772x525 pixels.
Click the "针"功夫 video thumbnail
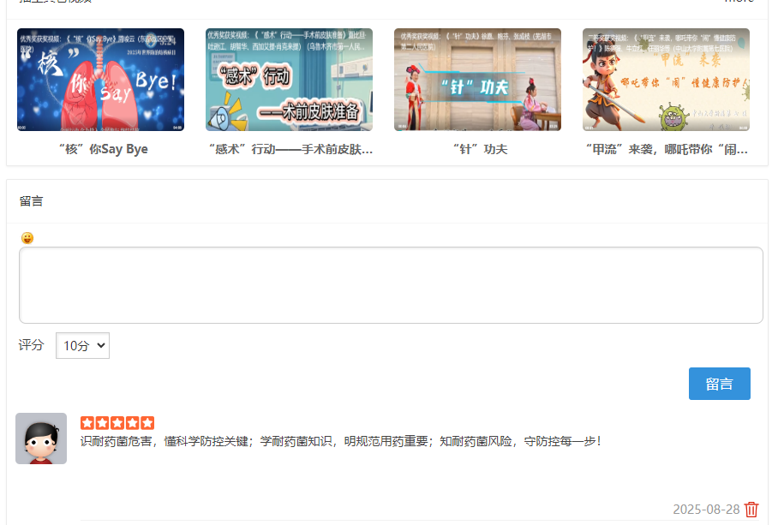click(x=477, y=79)
